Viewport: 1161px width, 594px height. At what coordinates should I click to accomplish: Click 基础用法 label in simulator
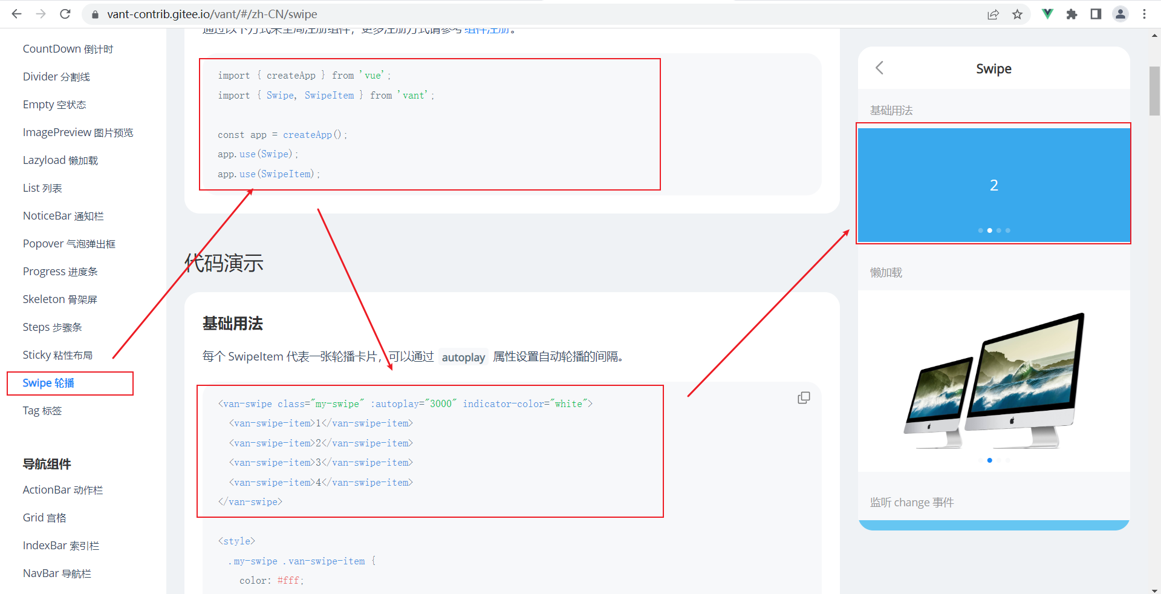(x=891, y=111)
